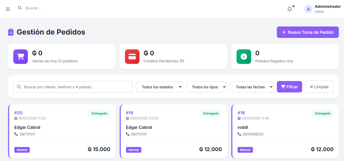Viewport: 344px width, 161px height.
Task: Click the notifications bell icon
Action: 290,9
